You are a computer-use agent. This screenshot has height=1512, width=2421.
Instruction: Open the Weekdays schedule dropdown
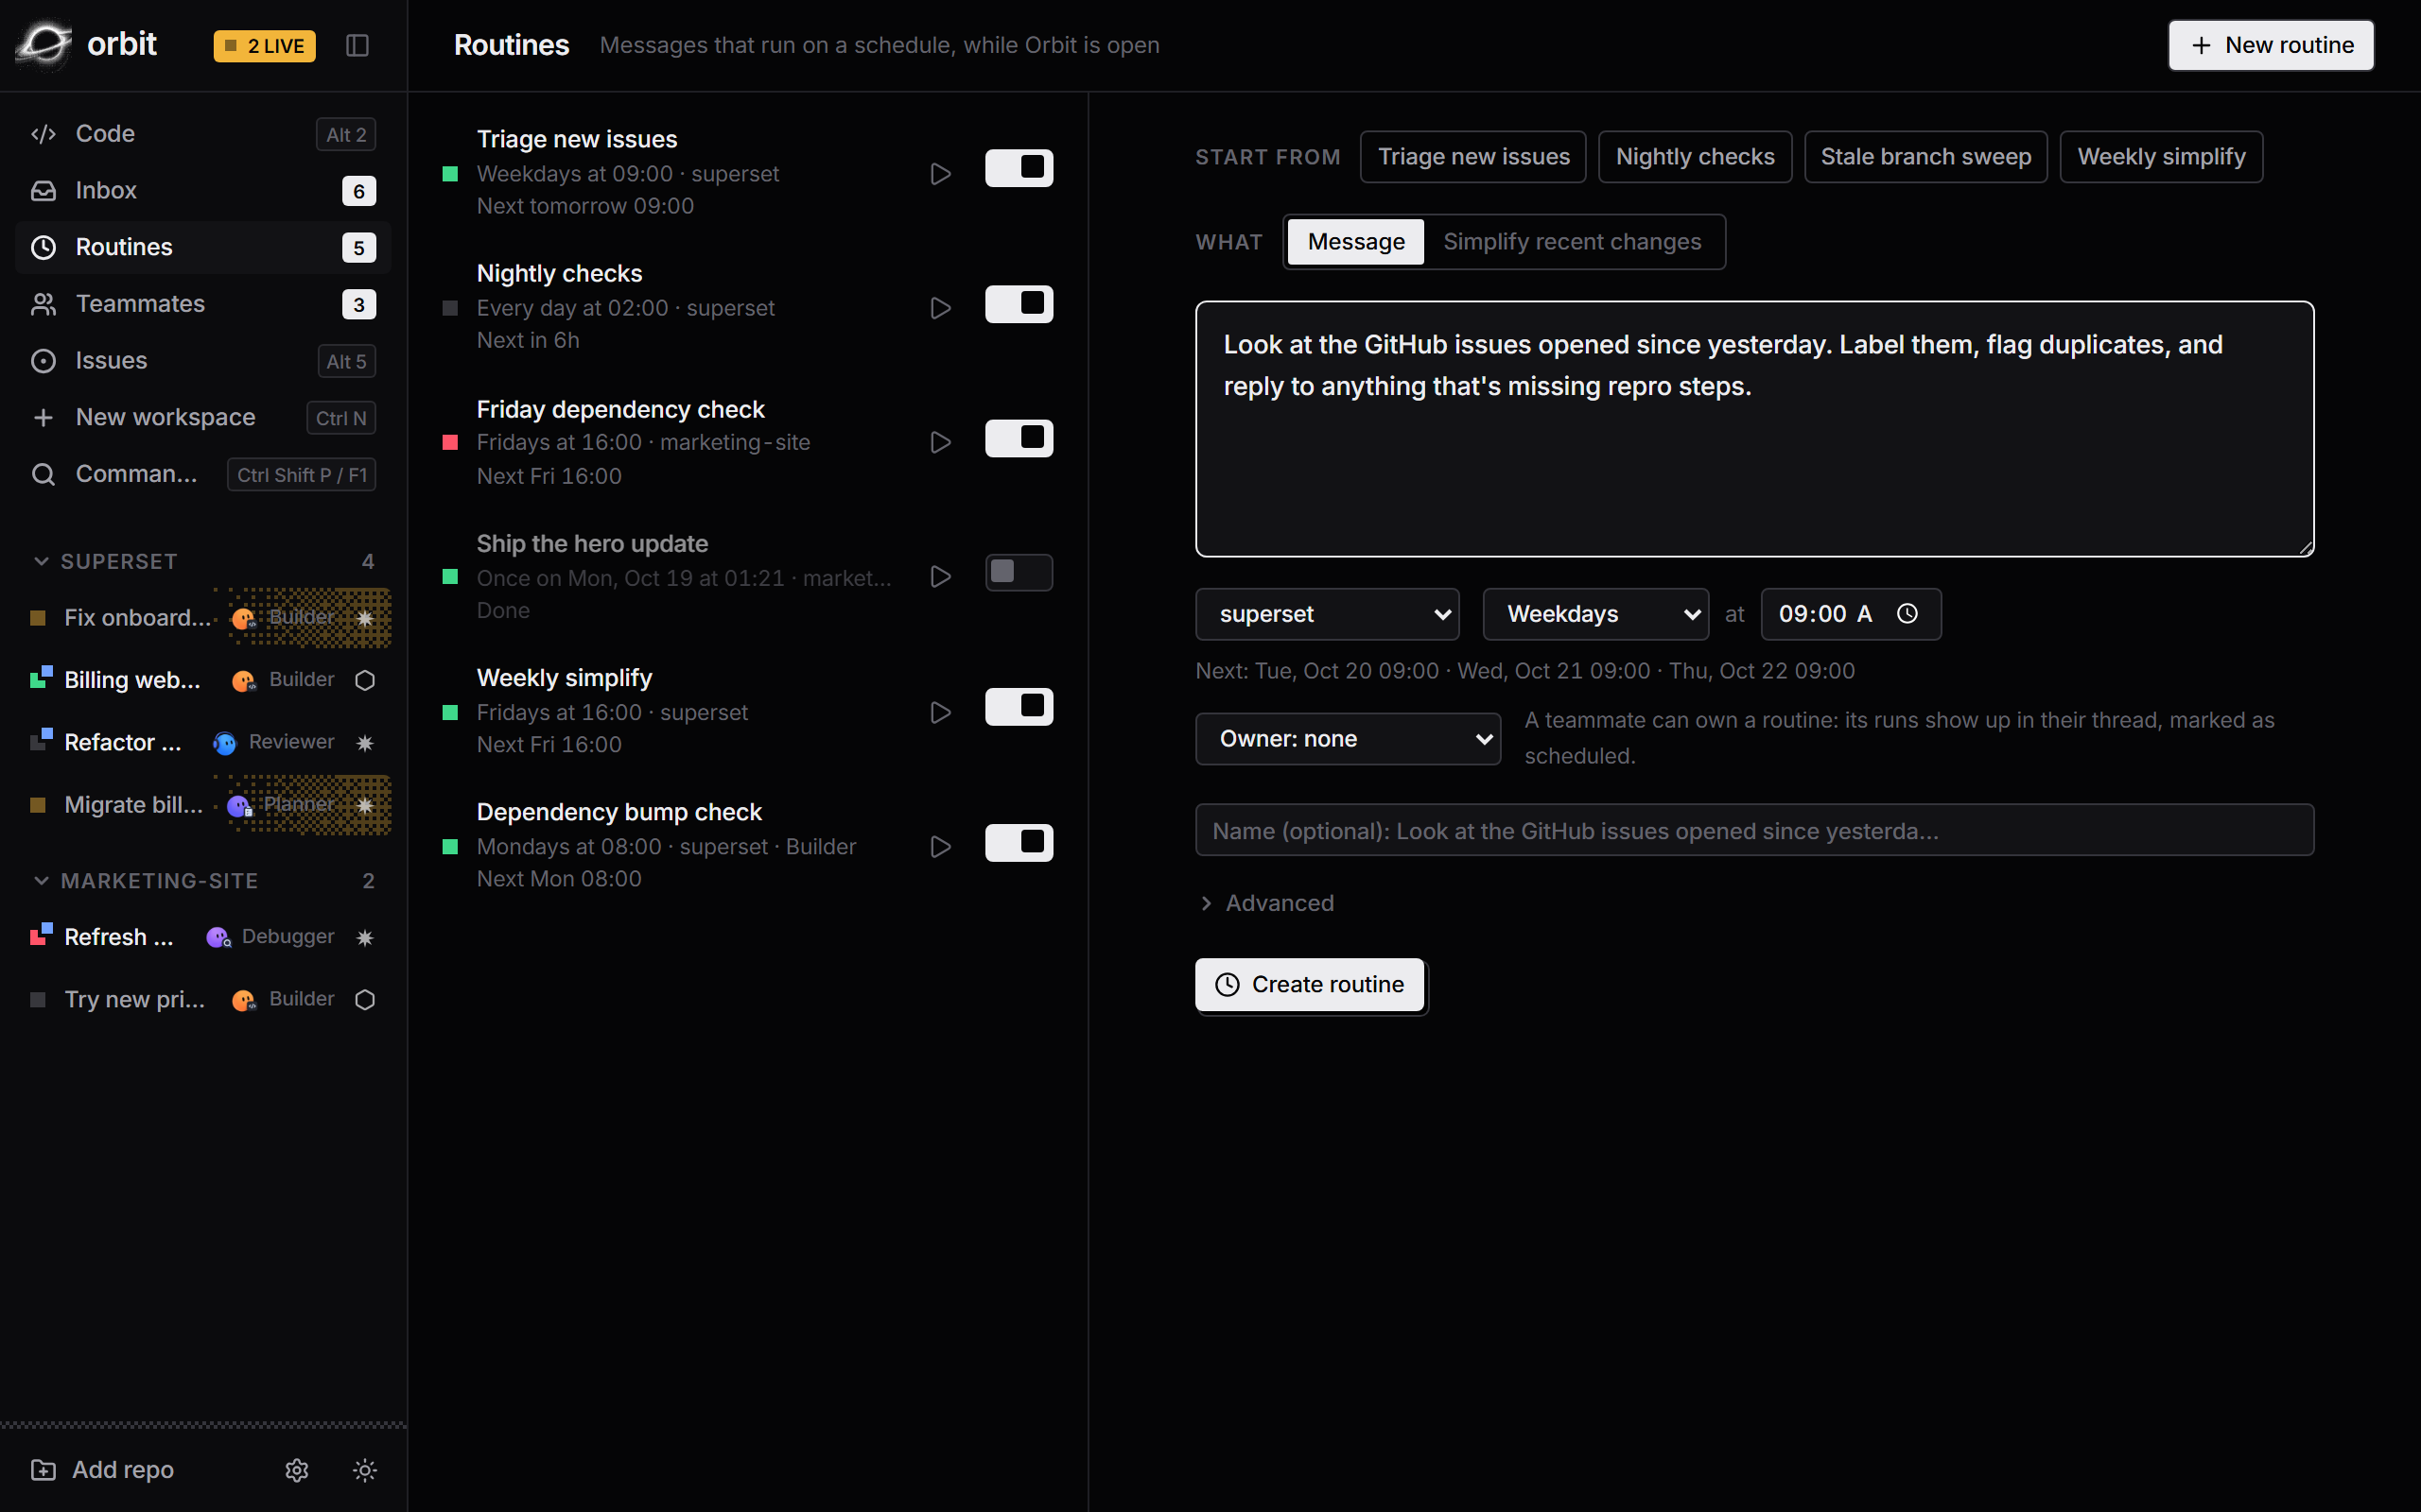(1594, 613)
